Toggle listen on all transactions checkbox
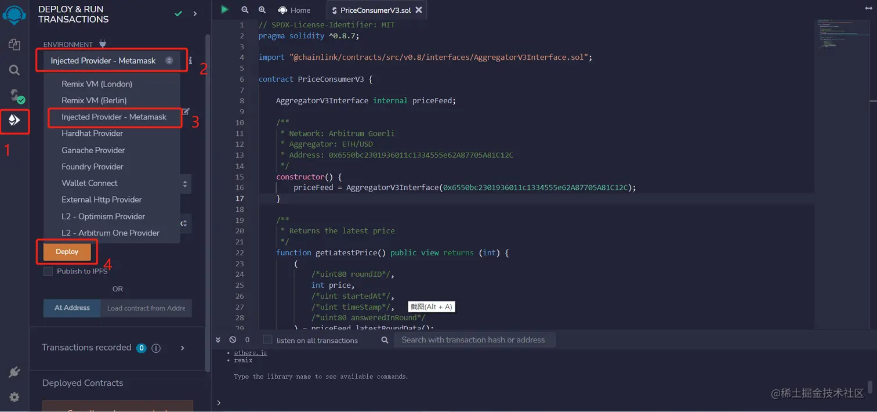Screen dimensions: 877x412 (x=267, y=339)
